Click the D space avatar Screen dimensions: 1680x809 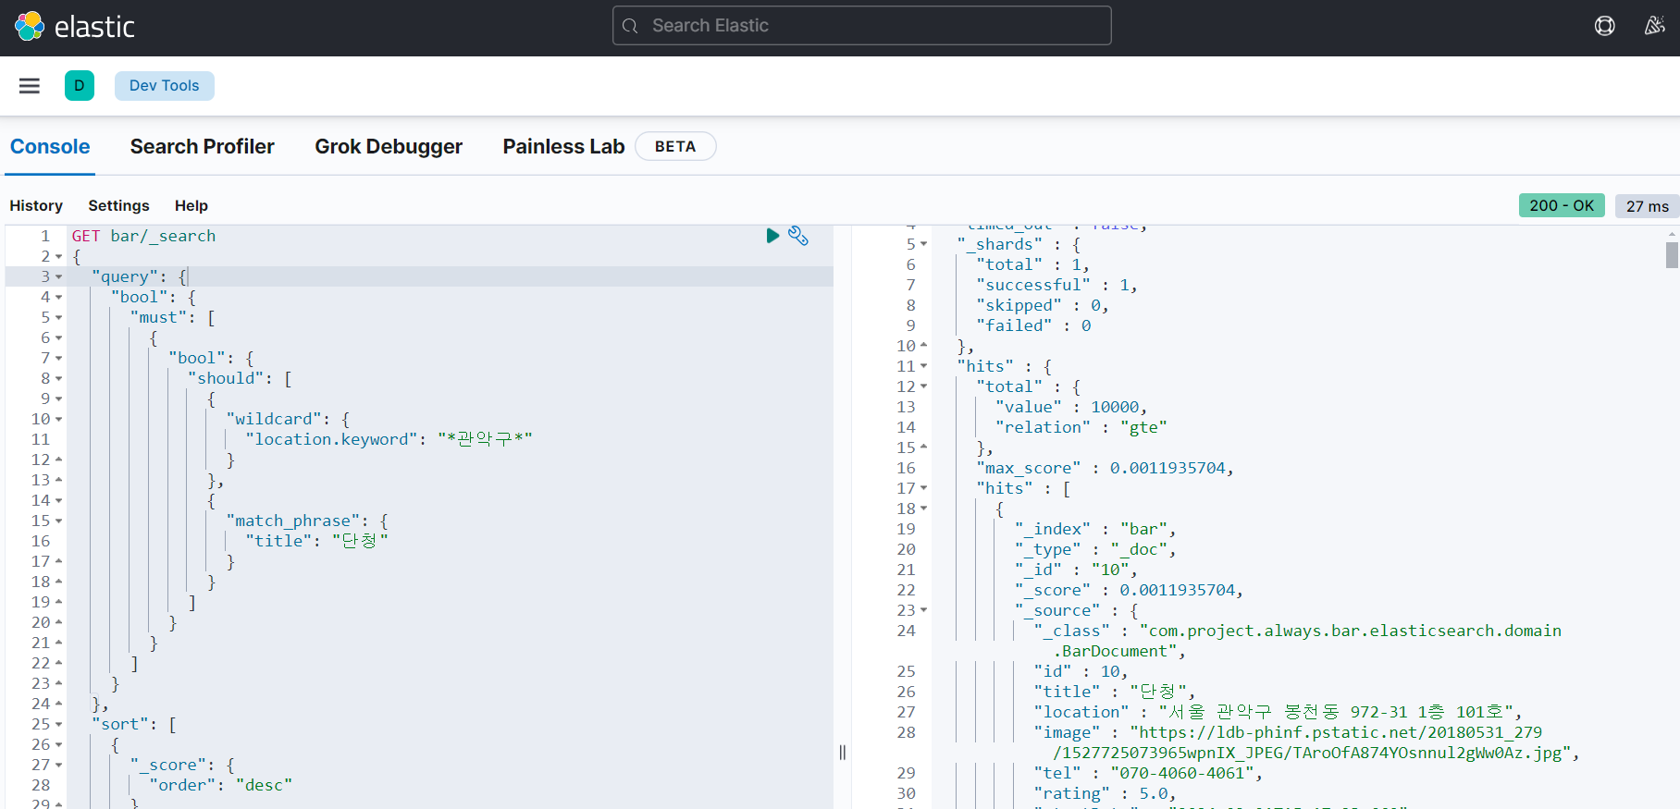80,86
